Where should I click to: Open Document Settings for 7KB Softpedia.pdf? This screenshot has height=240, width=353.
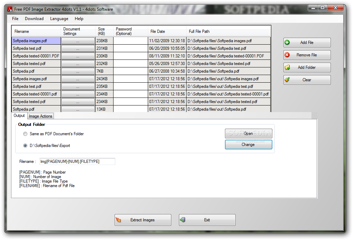click(78, 71)
